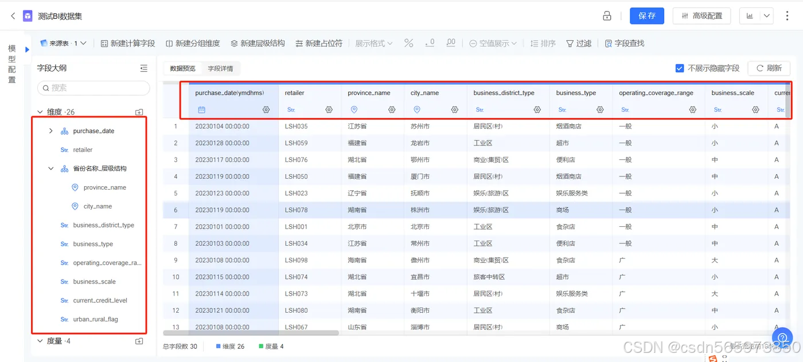This screenshot has width=803, height=362.
Task: Toggle 不展示隐藏字段 checkbox
Action: (x=680, y=68)
